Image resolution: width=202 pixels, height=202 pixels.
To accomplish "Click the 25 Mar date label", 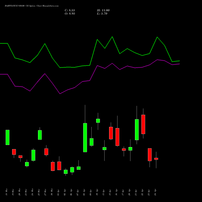I will point(39,192).
